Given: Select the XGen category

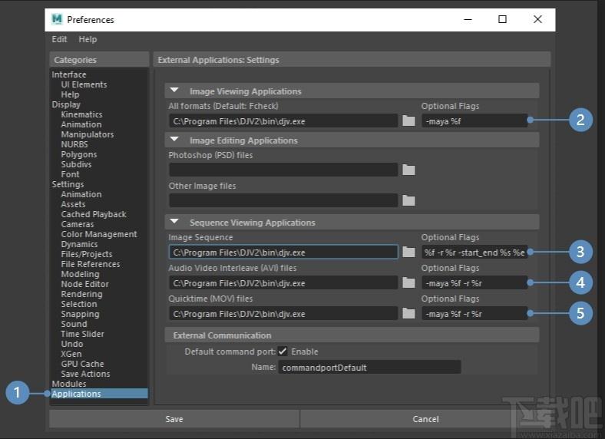Looking at the screenshot, I should 71,354.
